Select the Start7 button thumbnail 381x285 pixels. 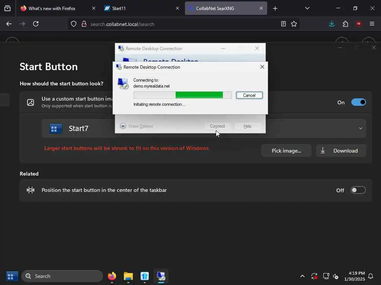(x=56, y=128)
